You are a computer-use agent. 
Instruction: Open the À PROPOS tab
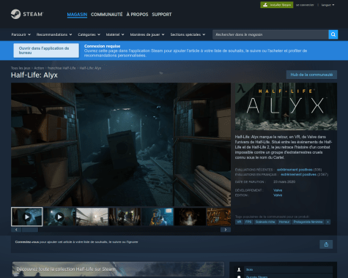click(137, 15)
